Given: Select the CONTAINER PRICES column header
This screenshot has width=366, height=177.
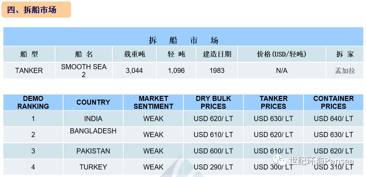Looking at the screenshot, I should click(334, 102).
